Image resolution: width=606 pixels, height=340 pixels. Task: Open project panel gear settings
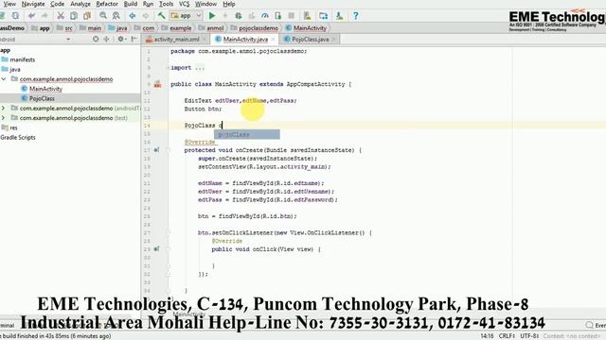(121, 39)
